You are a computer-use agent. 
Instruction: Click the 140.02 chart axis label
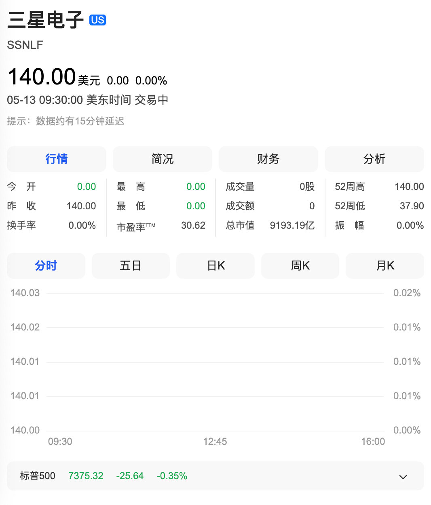click(25, 327)
